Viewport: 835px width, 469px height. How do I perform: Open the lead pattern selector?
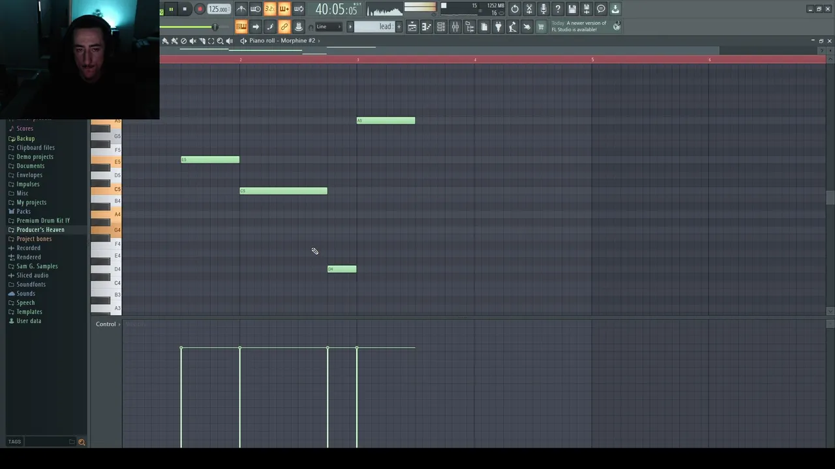[x=375, y=27]
